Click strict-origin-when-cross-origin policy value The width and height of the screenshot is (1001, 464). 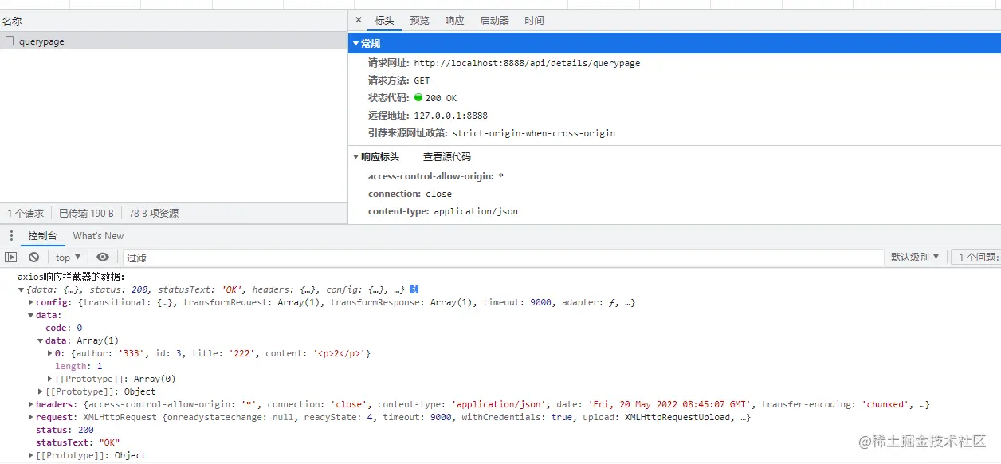click(x=534, y=133)
